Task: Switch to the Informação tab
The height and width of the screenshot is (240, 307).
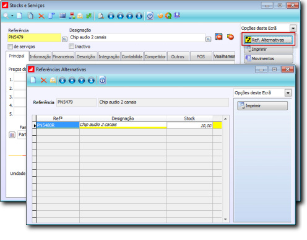Action: point(40,56)
